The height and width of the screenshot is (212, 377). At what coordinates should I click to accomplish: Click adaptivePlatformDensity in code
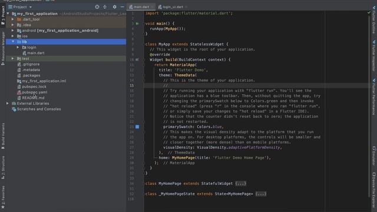(x=254, y=147)
